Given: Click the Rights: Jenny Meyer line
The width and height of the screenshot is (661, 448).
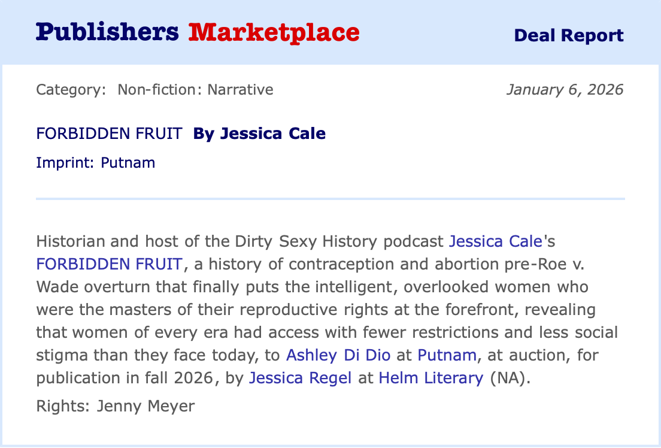Looking at the screenshot, I should pos(116,406).
